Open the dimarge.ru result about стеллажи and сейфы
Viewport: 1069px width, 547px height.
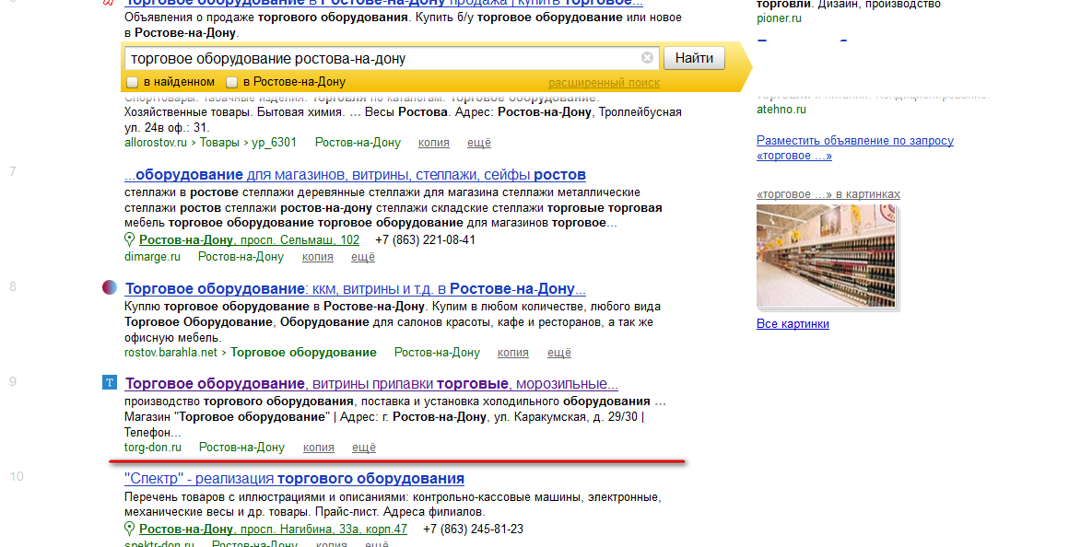(355, 175)
